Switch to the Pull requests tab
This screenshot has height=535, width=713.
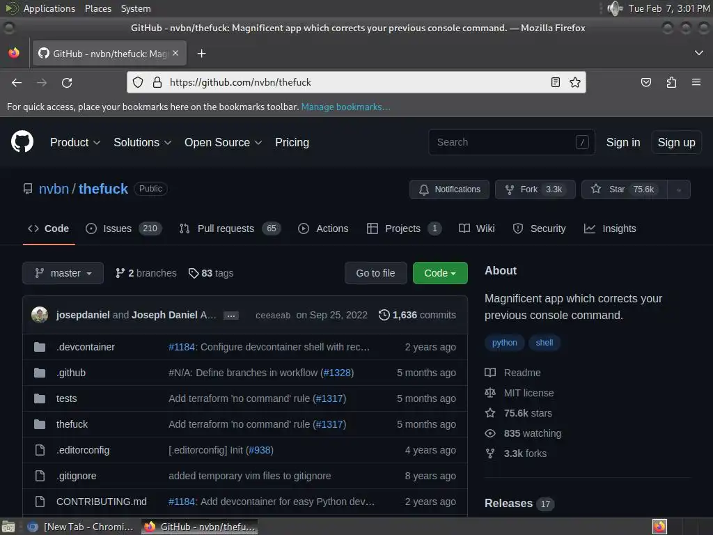click(230, 228)
